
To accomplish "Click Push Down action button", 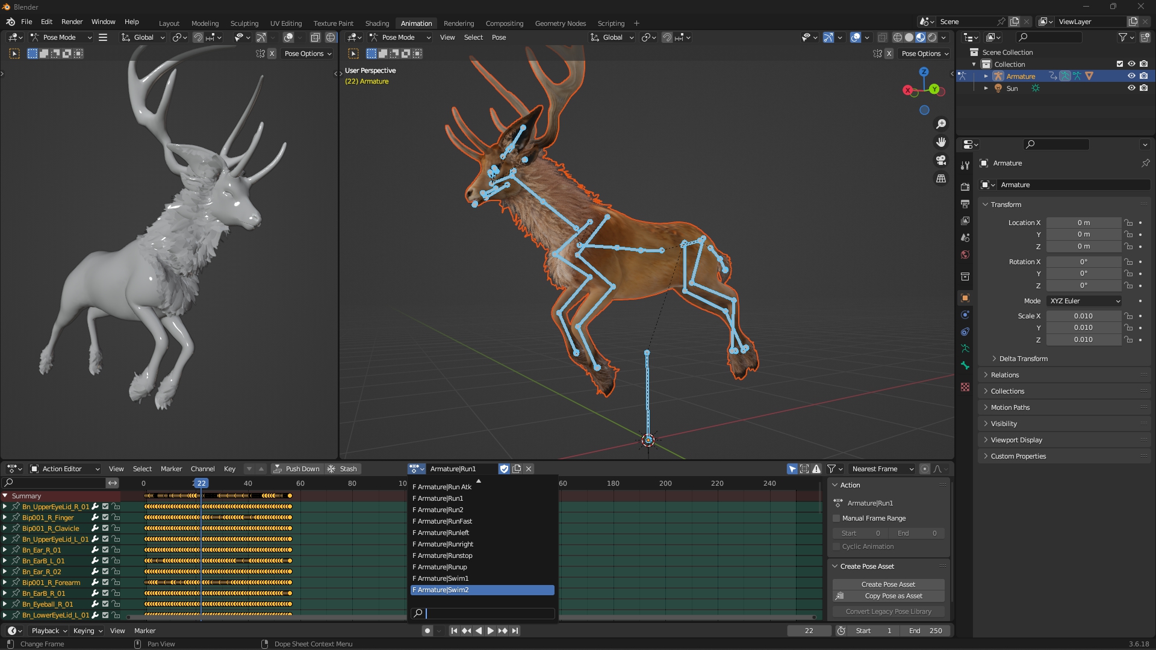I will [296, 469].
